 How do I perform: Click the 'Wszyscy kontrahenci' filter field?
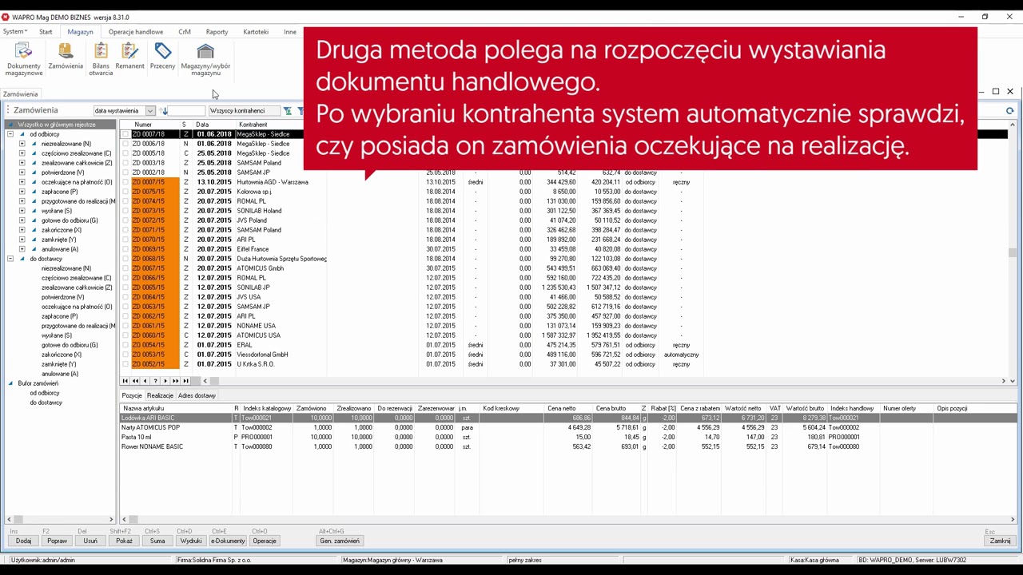click(245, 111)
